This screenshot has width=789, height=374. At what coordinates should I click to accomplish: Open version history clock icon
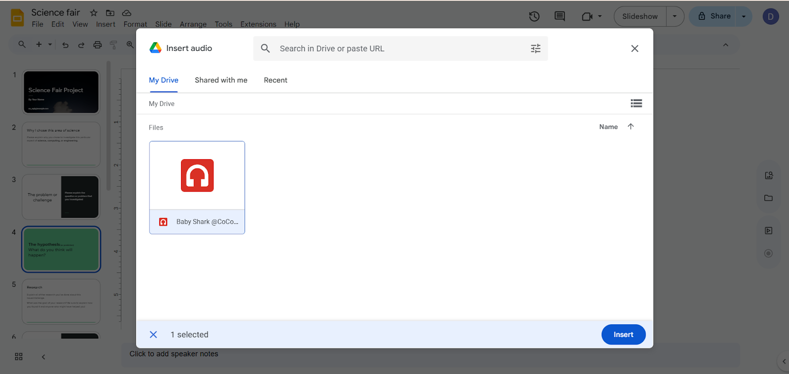point(534,16)
